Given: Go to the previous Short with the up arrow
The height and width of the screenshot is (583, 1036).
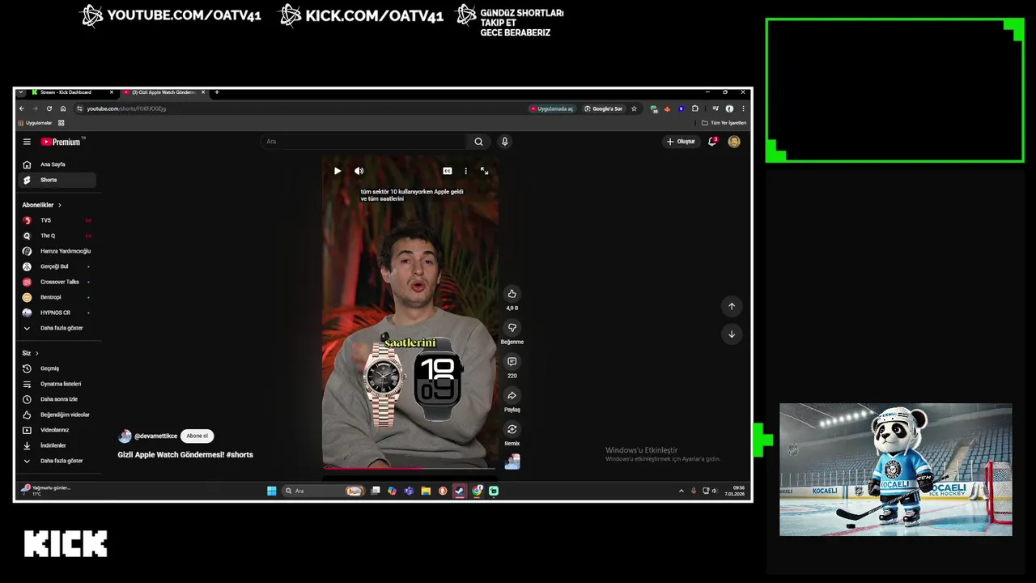Looking at the screenshot, I should 732,306.
